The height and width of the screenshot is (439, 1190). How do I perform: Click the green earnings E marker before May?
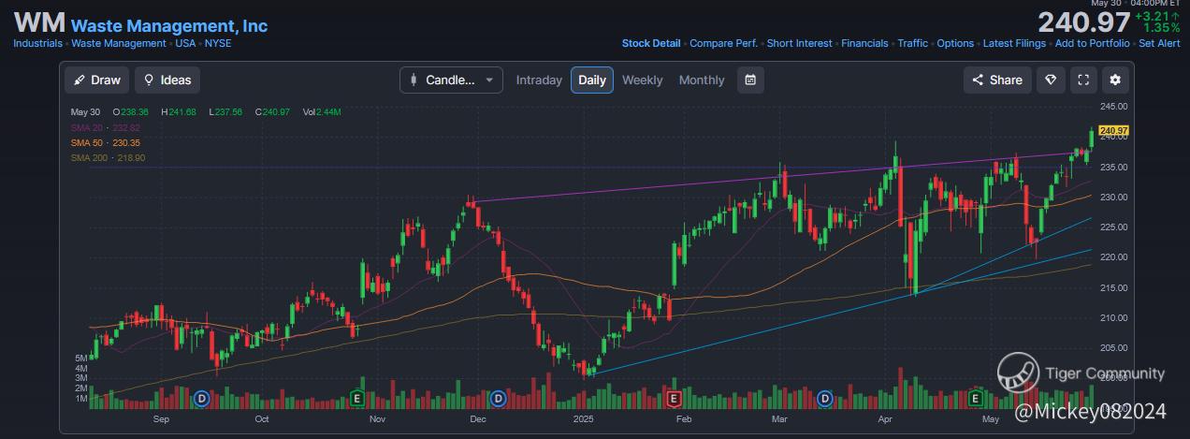pyautogui.click(x=975, y=399)
